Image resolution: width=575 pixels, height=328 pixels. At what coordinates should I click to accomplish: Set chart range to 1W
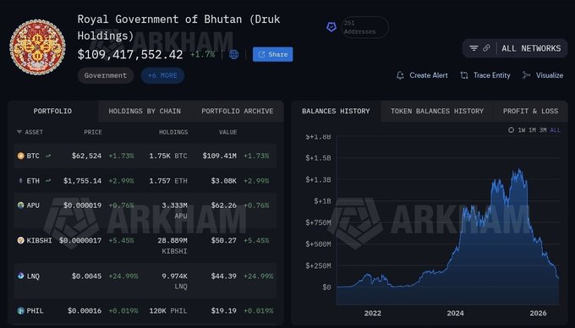point(522,130)
